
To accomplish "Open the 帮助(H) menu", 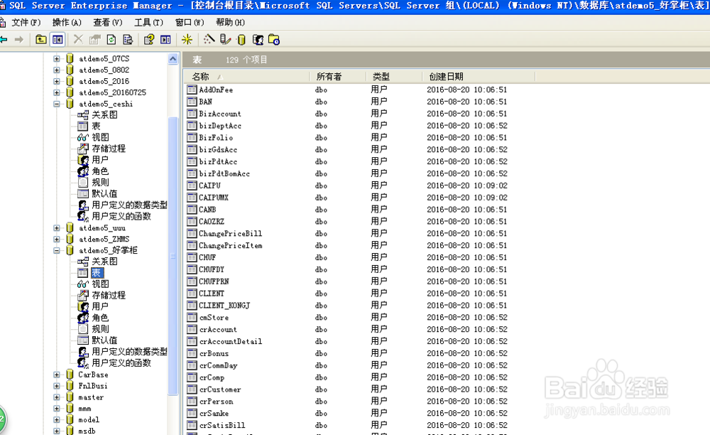I will pos(230,22).
